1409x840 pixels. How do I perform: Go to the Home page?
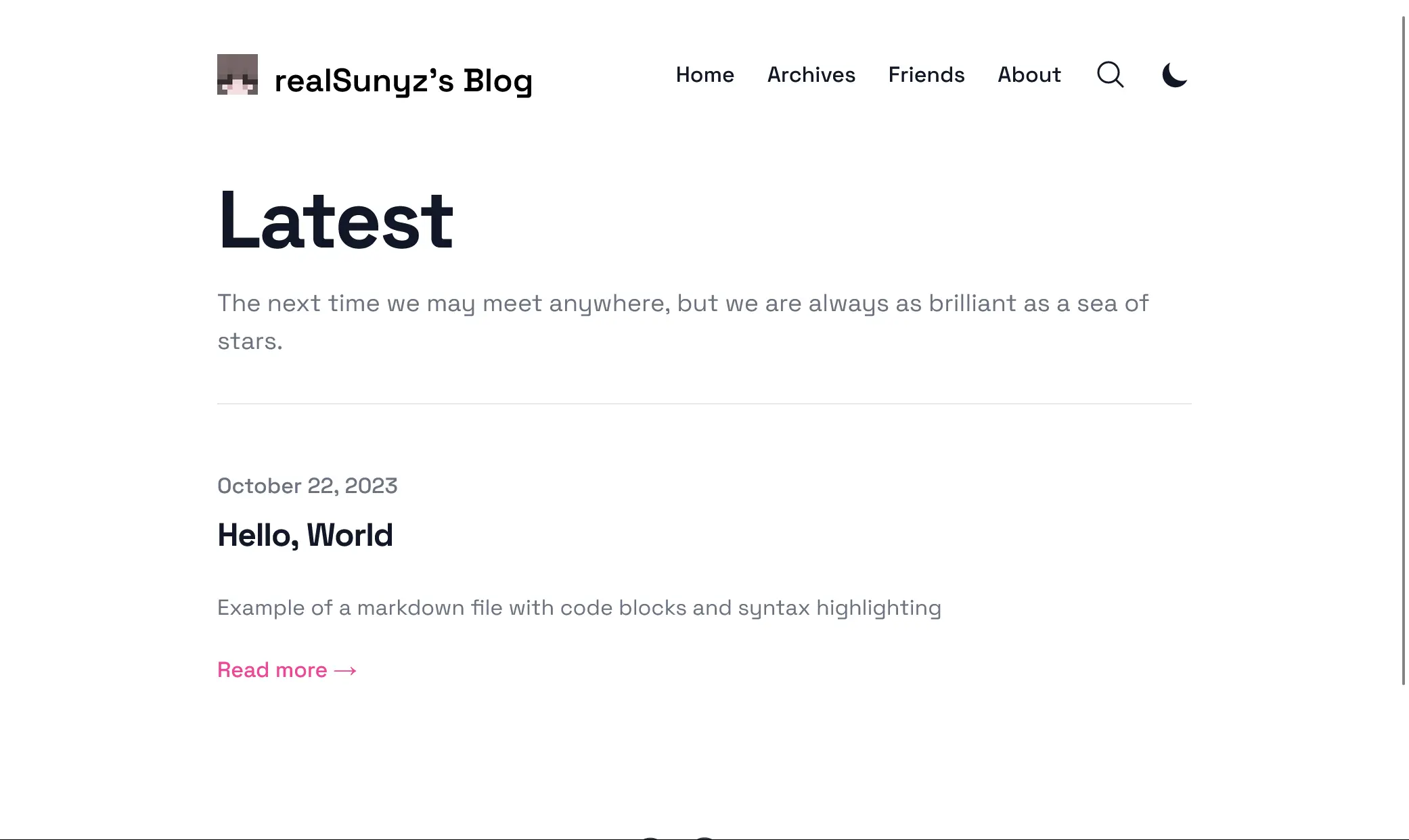704,74
